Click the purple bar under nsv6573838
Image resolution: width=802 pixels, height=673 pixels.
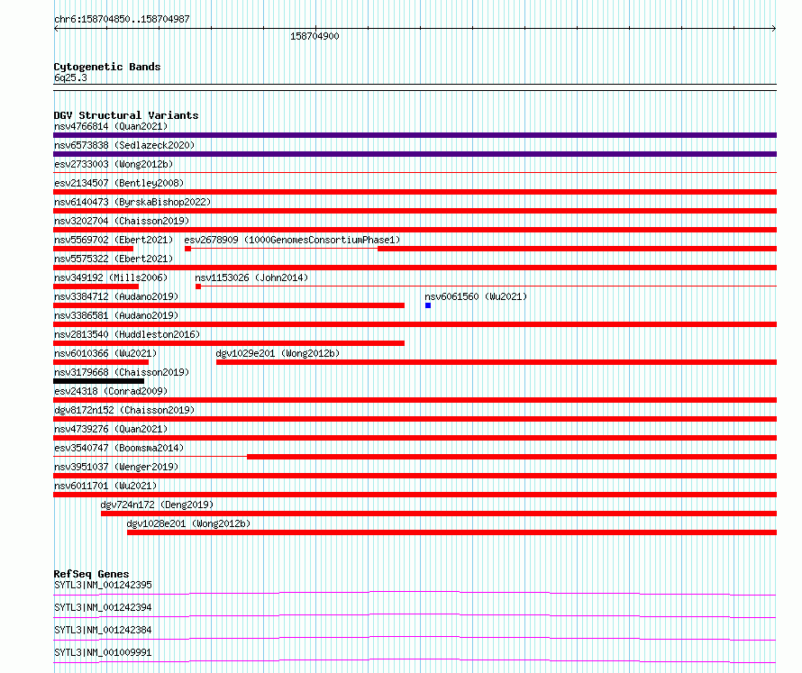(415, 154)
